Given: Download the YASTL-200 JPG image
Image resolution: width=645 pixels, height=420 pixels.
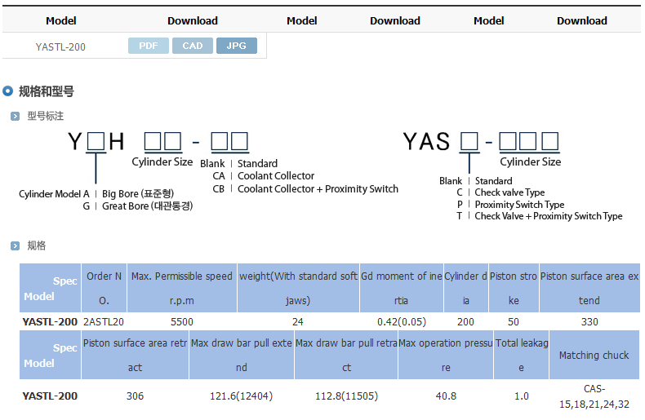Looking at the screenshot, I should tap(237, 46).
